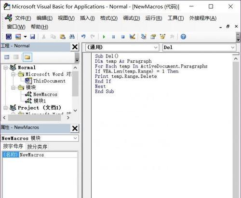Click code window scroll up arrow
The width and height of the screenshot is (241, 198).
[236, 59]
